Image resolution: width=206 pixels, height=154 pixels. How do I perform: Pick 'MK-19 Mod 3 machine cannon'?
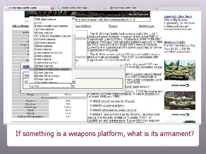tap(52, 36)
